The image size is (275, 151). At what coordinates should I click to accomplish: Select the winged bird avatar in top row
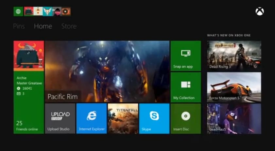47,11
